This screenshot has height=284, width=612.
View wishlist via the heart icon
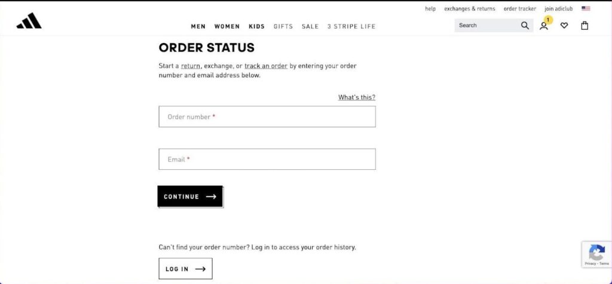[x=564, y=26]
